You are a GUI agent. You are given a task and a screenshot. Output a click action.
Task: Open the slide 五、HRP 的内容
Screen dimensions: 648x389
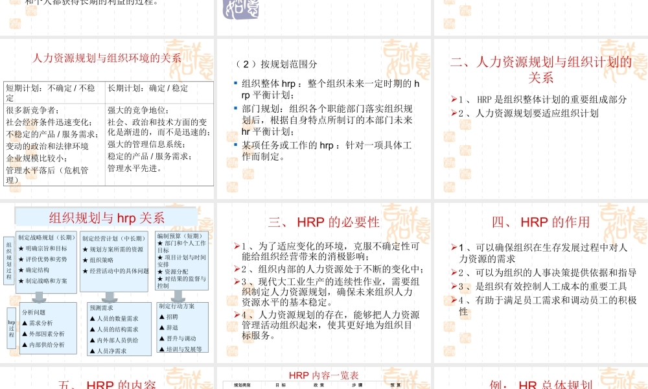coord(107,378)
